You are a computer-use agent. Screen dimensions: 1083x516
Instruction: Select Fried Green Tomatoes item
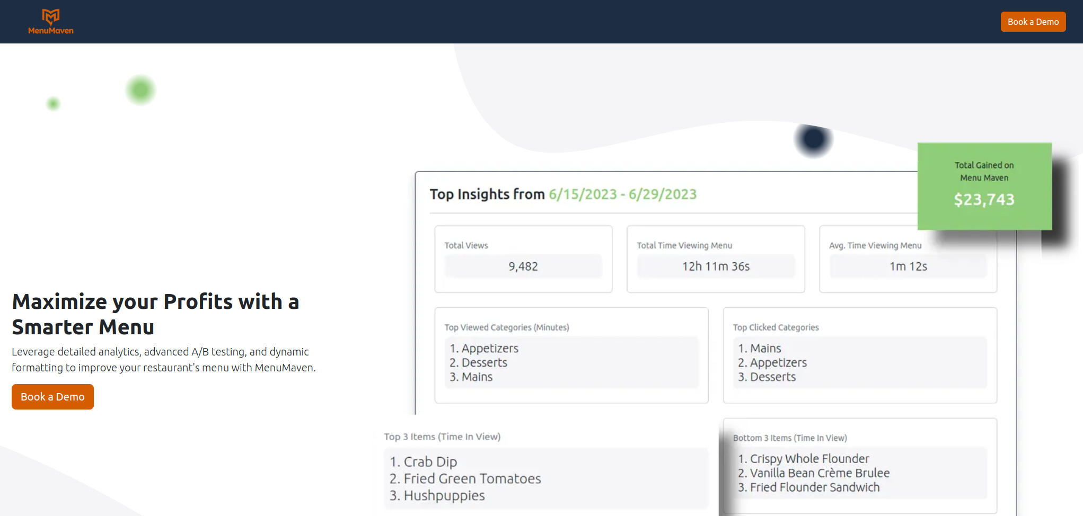click(x=472, y=479)
